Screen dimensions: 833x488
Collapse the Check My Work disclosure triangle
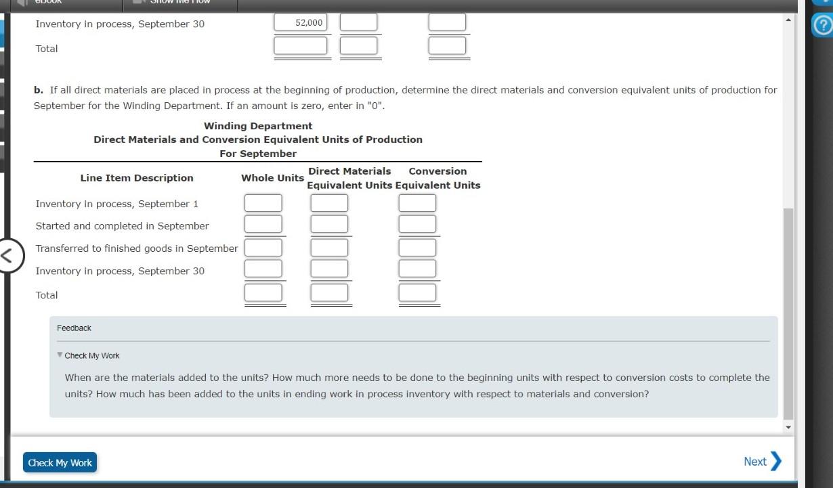pos(60,355)
